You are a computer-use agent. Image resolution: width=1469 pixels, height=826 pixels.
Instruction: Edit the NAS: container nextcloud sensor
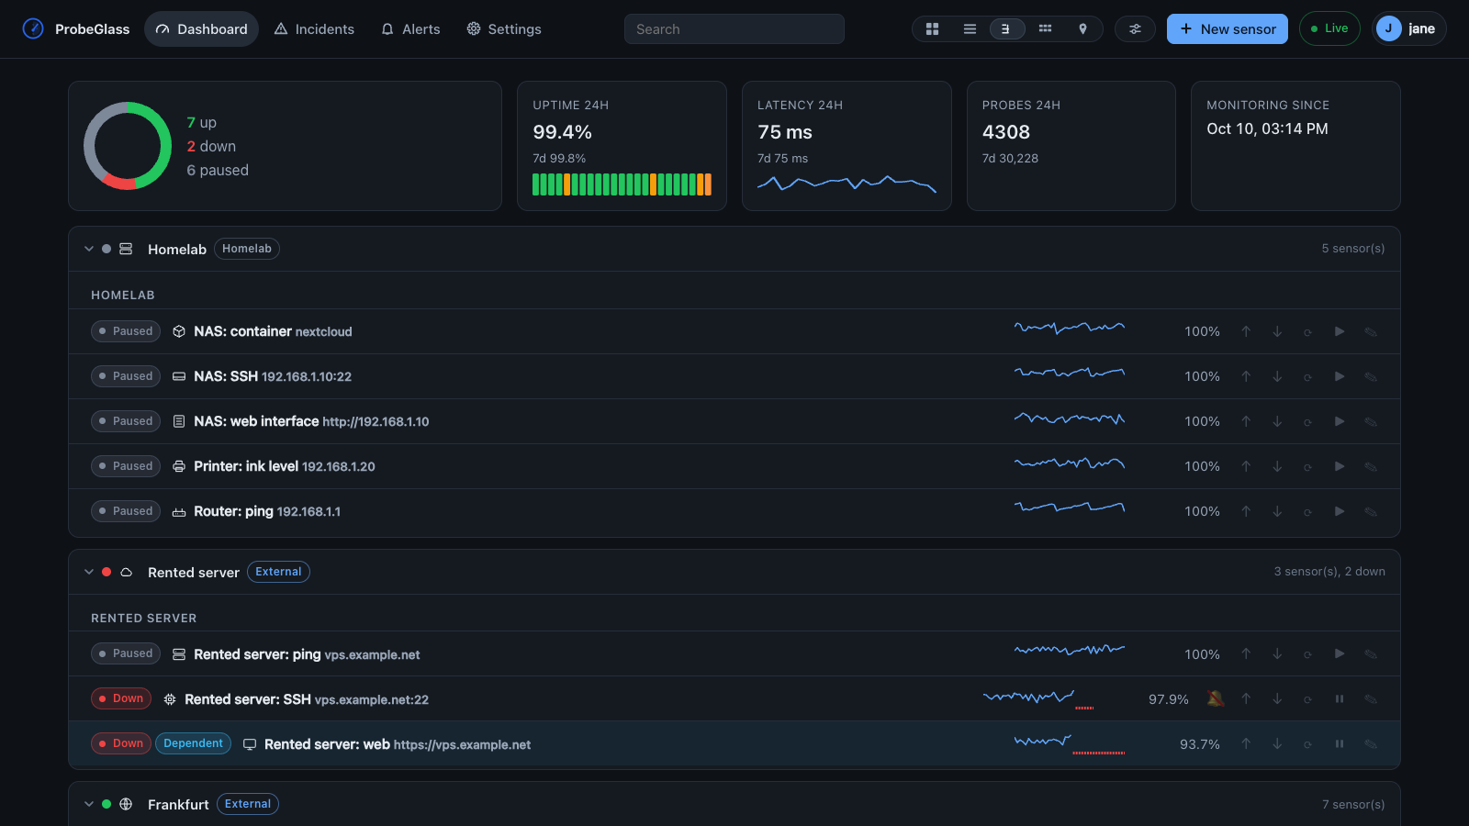point(1371,331)
